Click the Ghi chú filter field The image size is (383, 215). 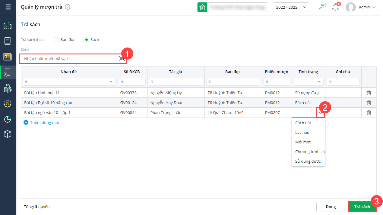343,82
